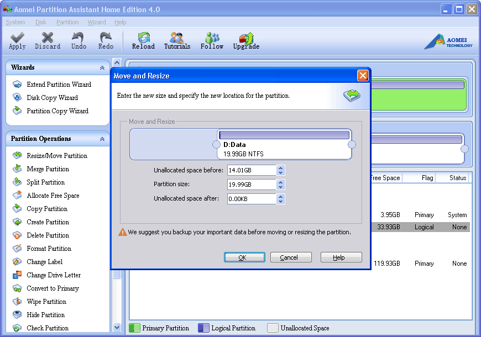This screenshot has height=337, width=481.
Task: Click the Flag column header
Action: pos(419,178)
